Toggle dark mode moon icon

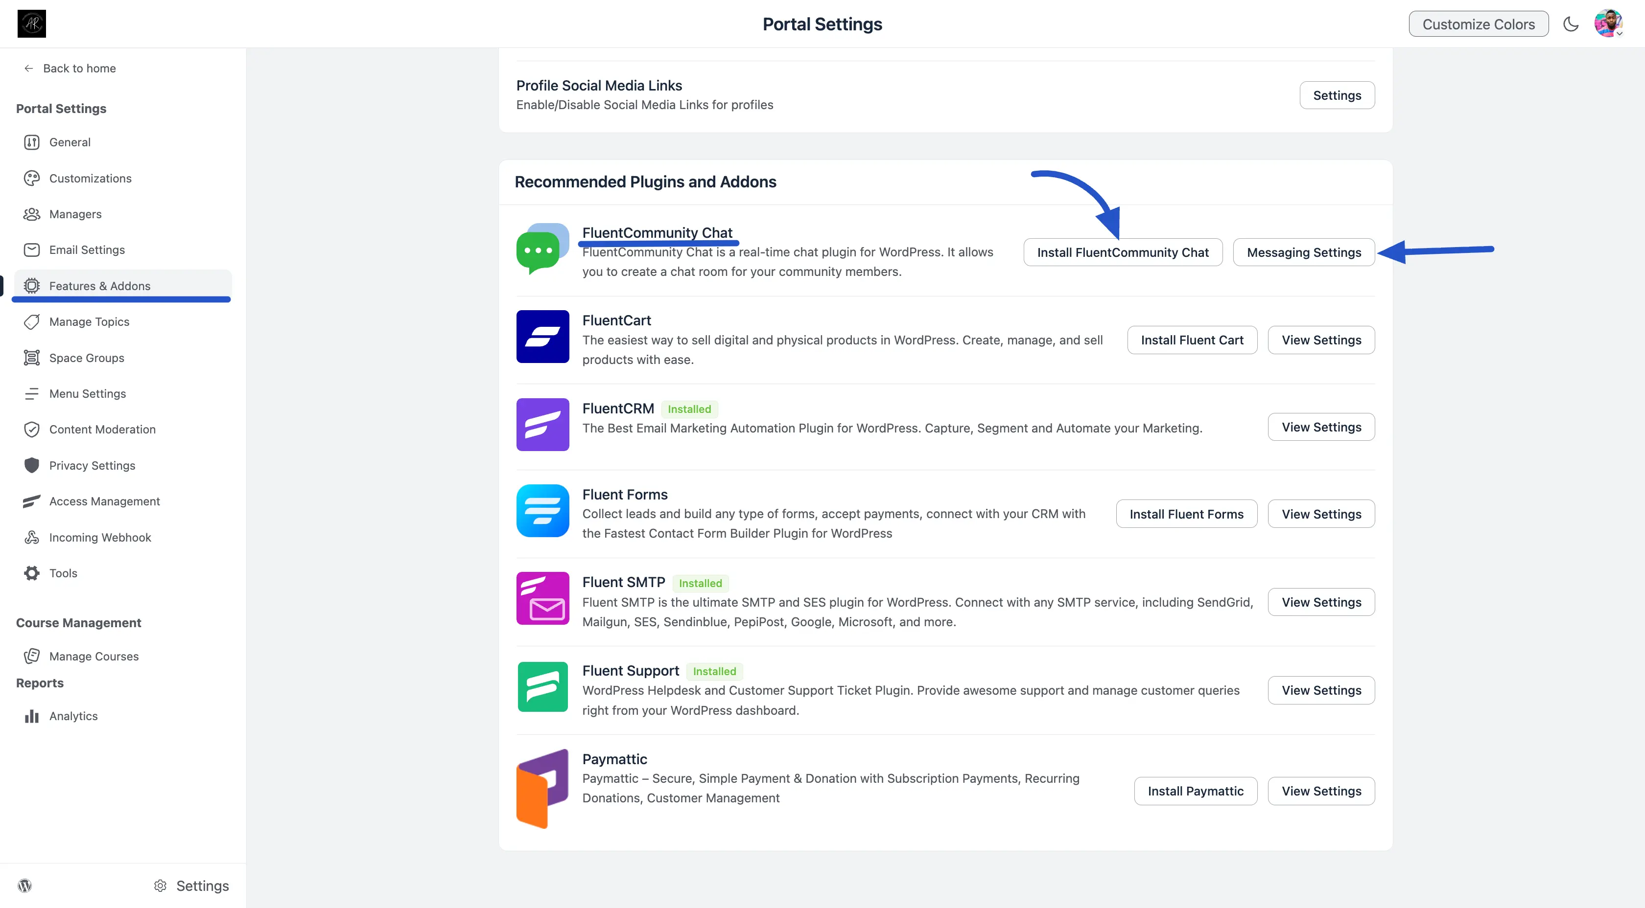point(1571,23)
